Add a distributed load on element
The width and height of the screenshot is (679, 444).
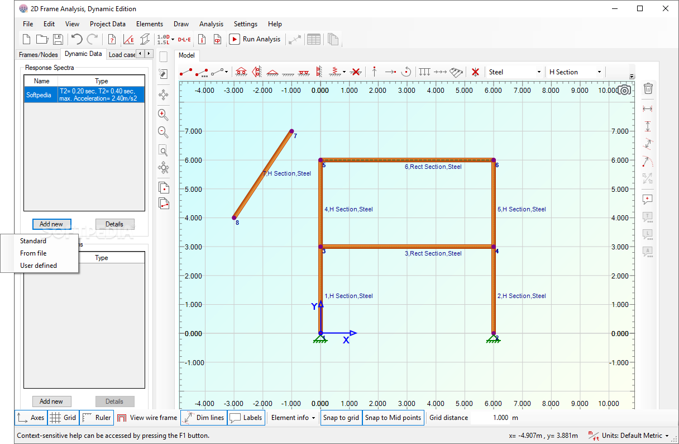point(425,72)
